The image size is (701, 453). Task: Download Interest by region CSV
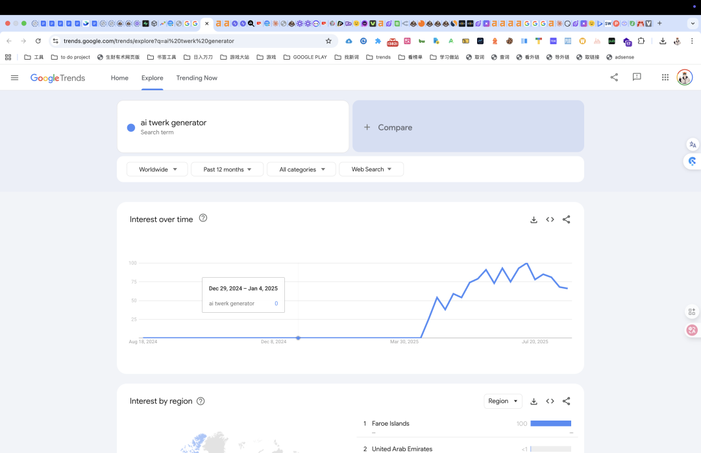[x=534, y=401]
